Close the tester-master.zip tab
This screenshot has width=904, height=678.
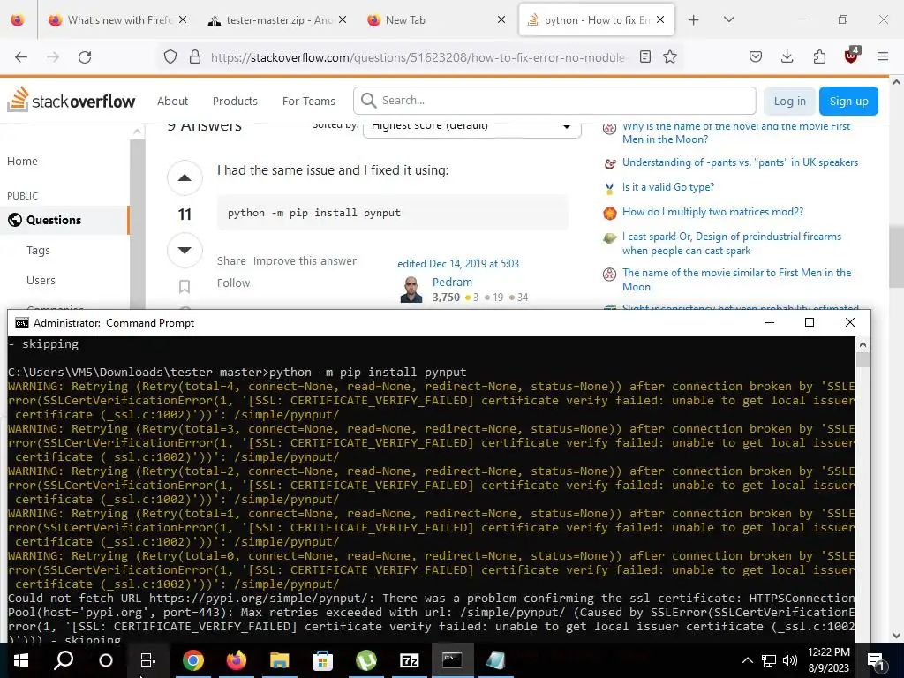tap(343, 20)
